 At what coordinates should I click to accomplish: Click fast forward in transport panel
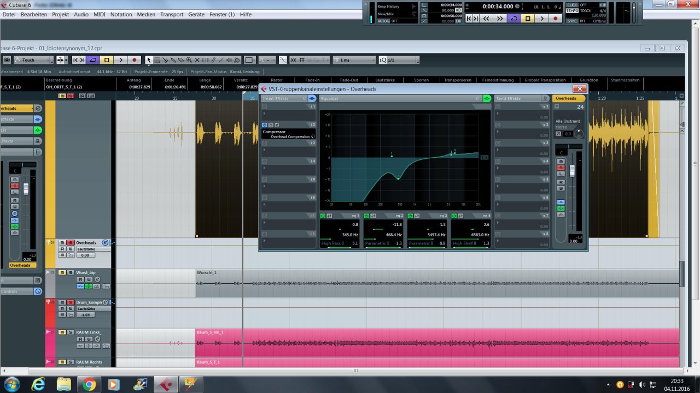(x=499, y=19)
